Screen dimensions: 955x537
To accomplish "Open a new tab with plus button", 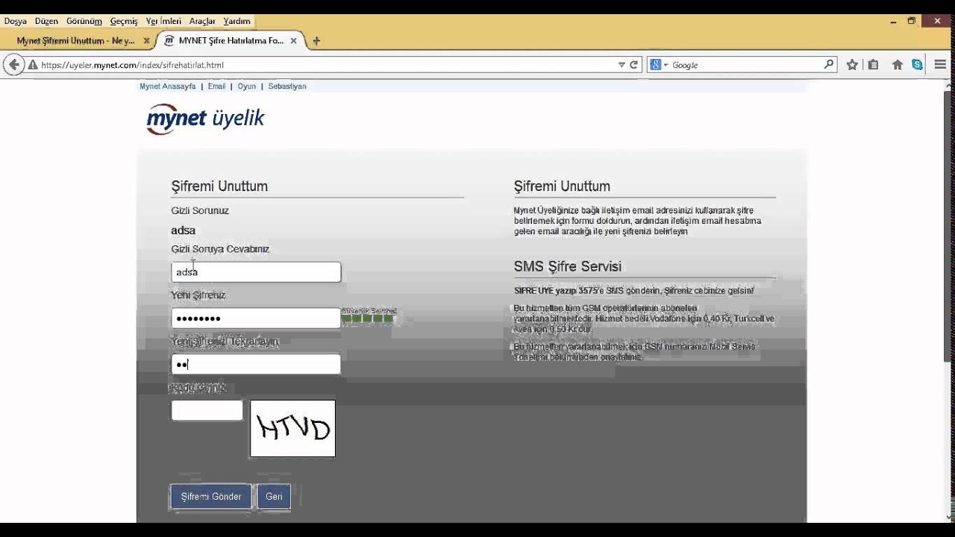I will 316,41.
